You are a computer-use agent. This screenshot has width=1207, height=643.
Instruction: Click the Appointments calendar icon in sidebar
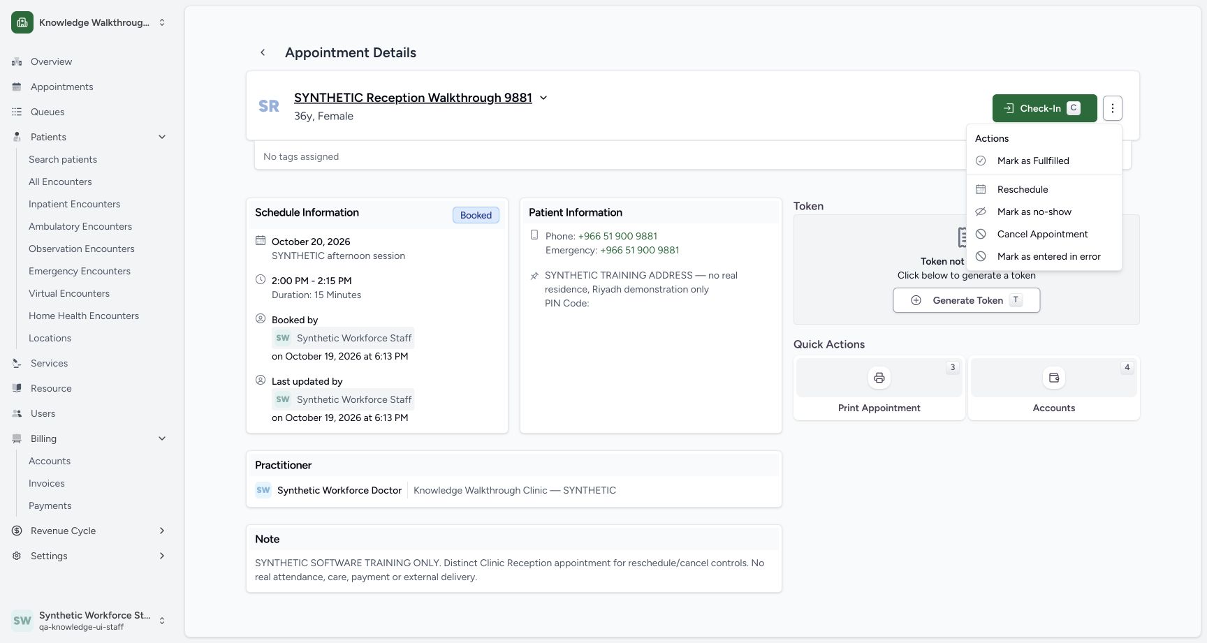click(17, 87)
